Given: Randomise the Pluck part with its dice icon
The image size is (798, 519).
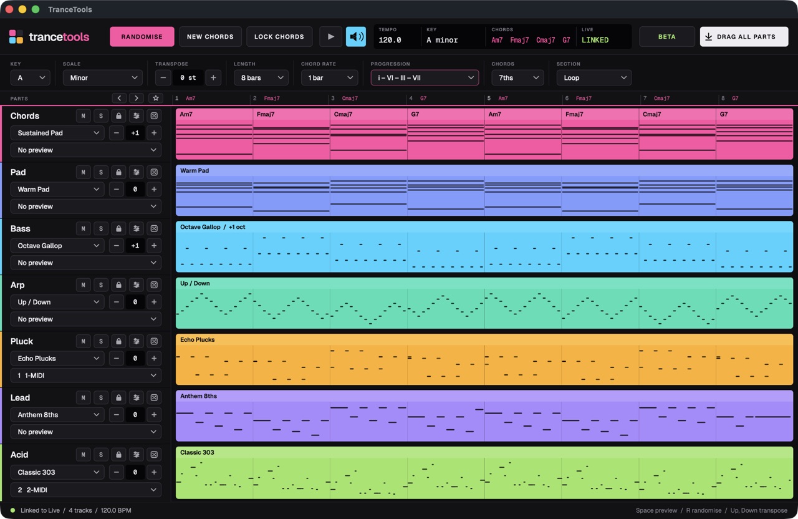Looking at the screenshot, I should [154, 341].
